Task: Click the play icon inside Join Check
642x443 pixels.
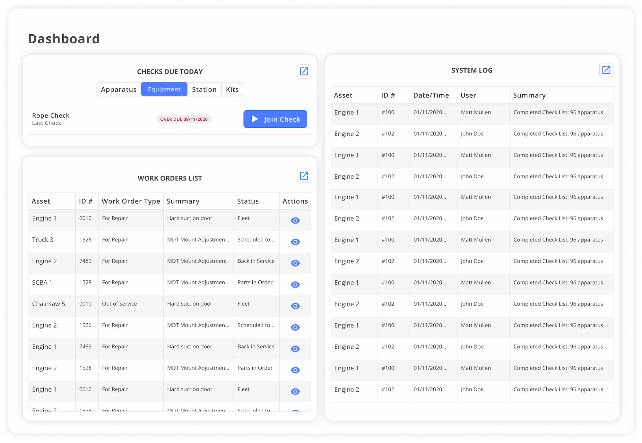Action: [255, 119]
